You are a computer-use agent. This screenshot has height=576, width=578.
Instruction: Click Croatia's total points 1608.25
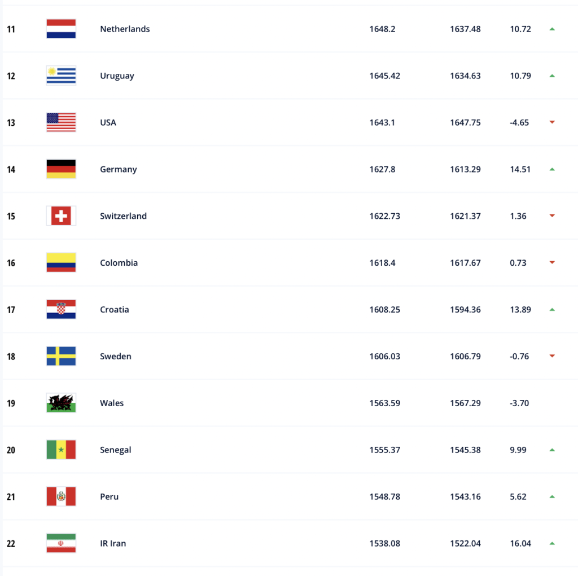[384, 310]
